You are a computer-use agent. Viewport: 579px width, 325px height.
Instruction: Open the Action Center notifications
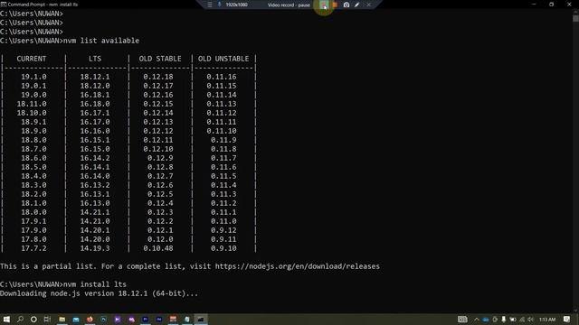(x=567, y=320)
